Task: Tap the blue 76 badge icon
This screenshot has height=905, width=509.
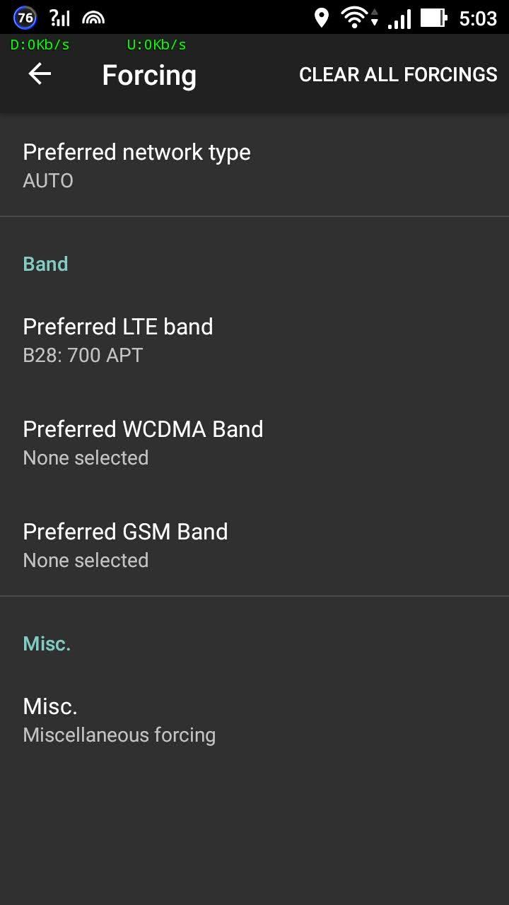Action: [x=25, y=18]
